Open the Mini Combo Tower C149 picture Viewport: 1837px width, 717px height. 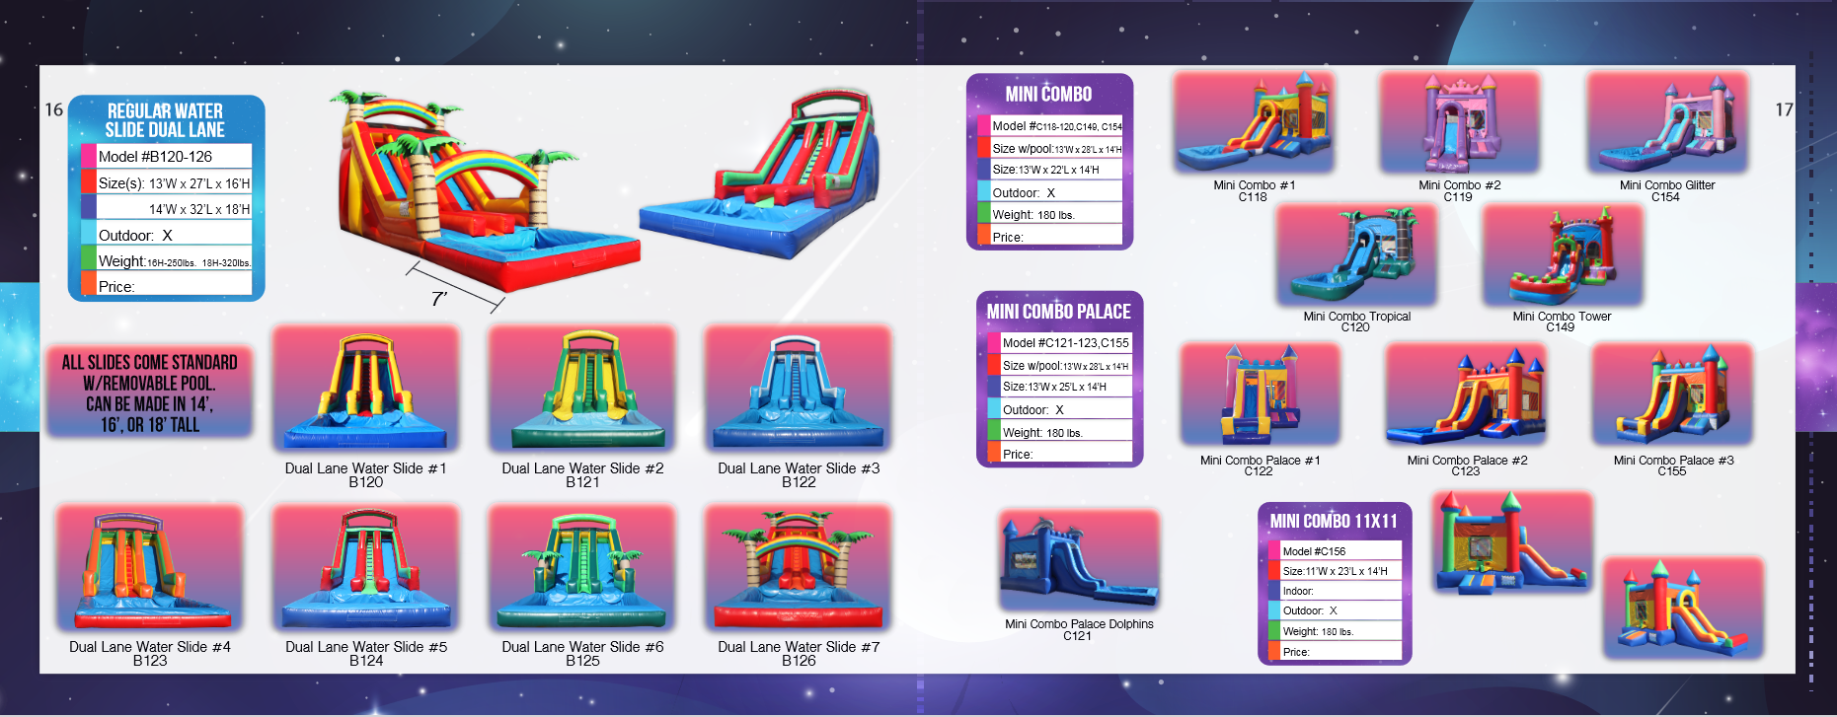tap(1563, 255)
